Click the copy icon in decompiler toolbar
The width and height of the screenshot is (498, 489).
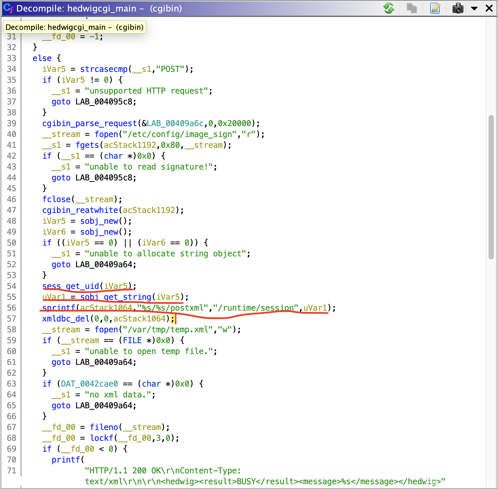(x=411, y=8)
